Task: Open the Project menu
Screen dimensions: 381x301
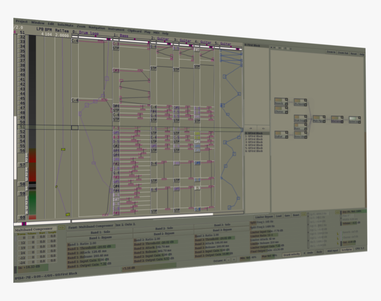Action: [21, 21]
